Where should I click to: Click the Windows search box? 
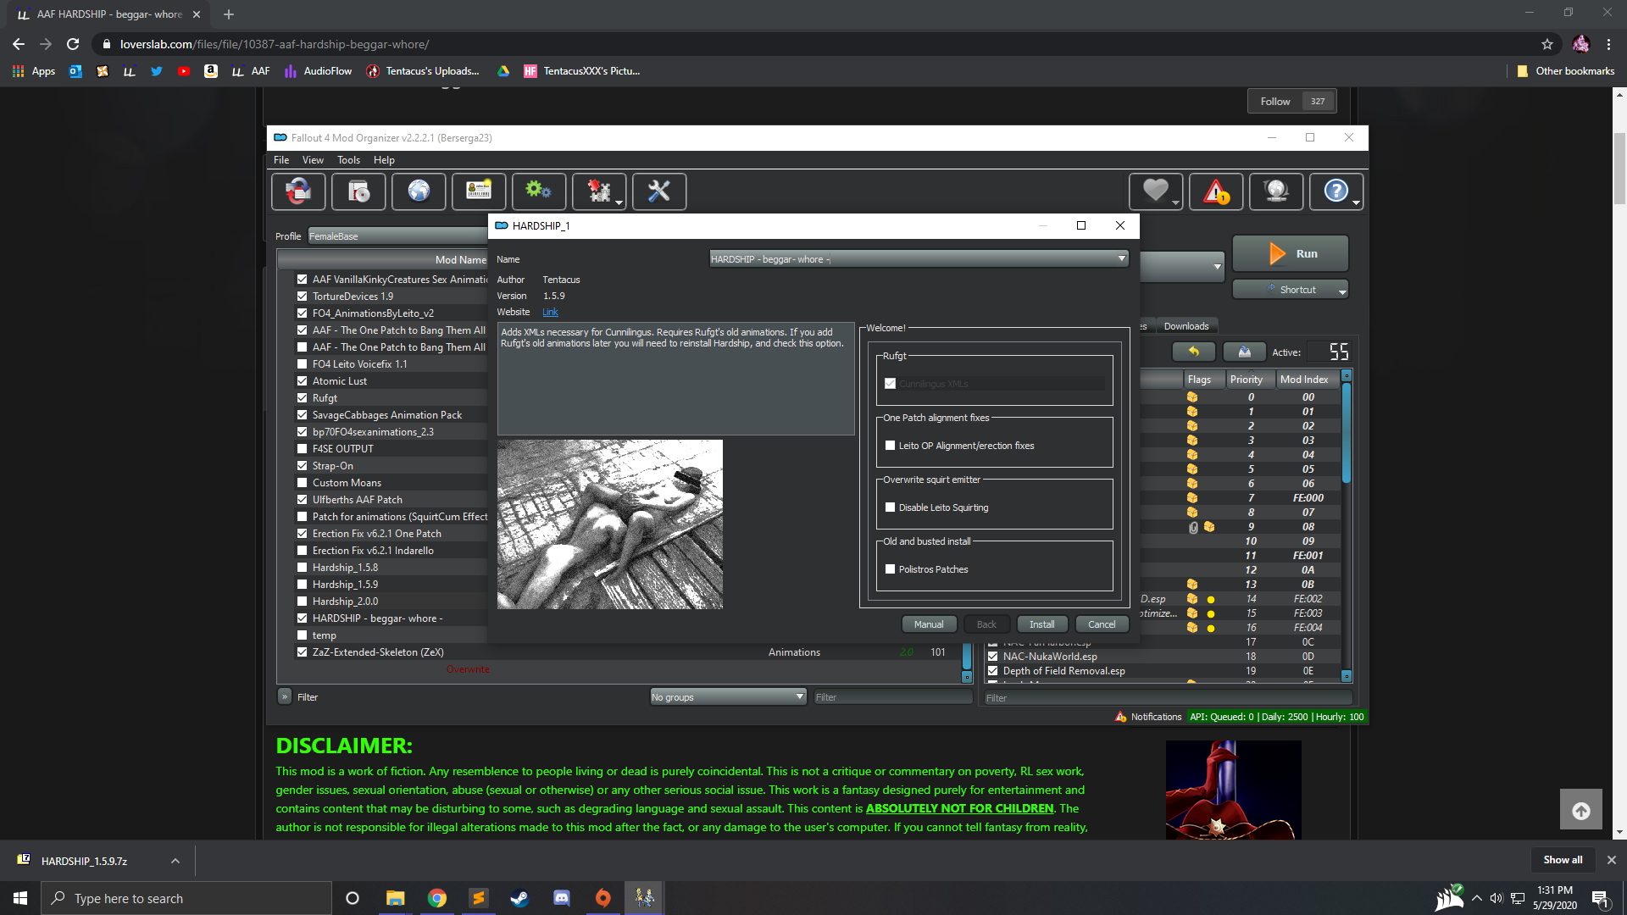[x=186, y=898]
